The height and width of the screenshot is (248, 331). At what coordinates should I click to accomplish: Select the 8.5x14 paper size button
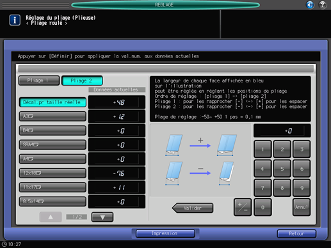coord(52,201)
